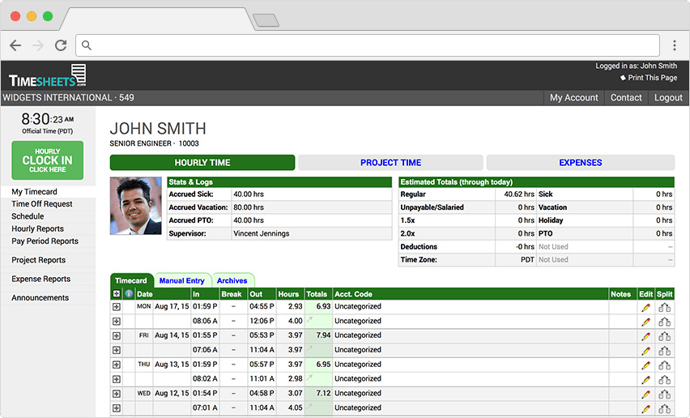Split the Aug 17 01:59 P entry
Viewport: 690px width, 418px height.
[664, 308]
